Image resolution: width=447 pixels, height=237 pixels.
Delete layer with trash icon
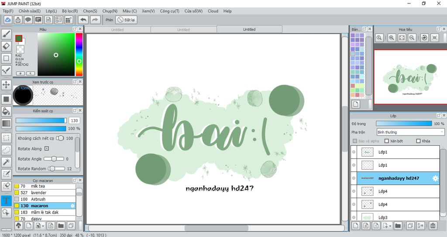433,226
